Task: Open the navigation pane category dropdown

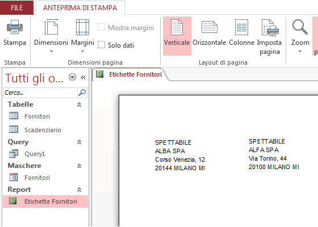Action: [73, 77]
